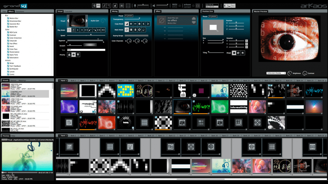Select Bank 2 in upper bank row

pyautogui.click(x=73, y=80)
